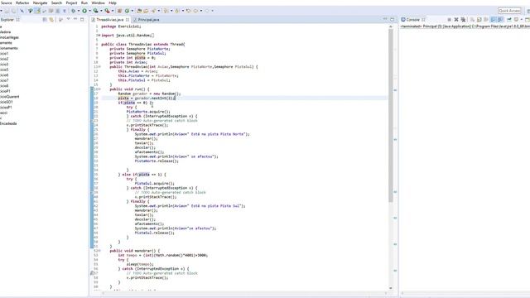The image size is (530, 298).
Task: Click the Skip All Breakpoints icon
Action: pyautogui.click(x=22, y=11)
